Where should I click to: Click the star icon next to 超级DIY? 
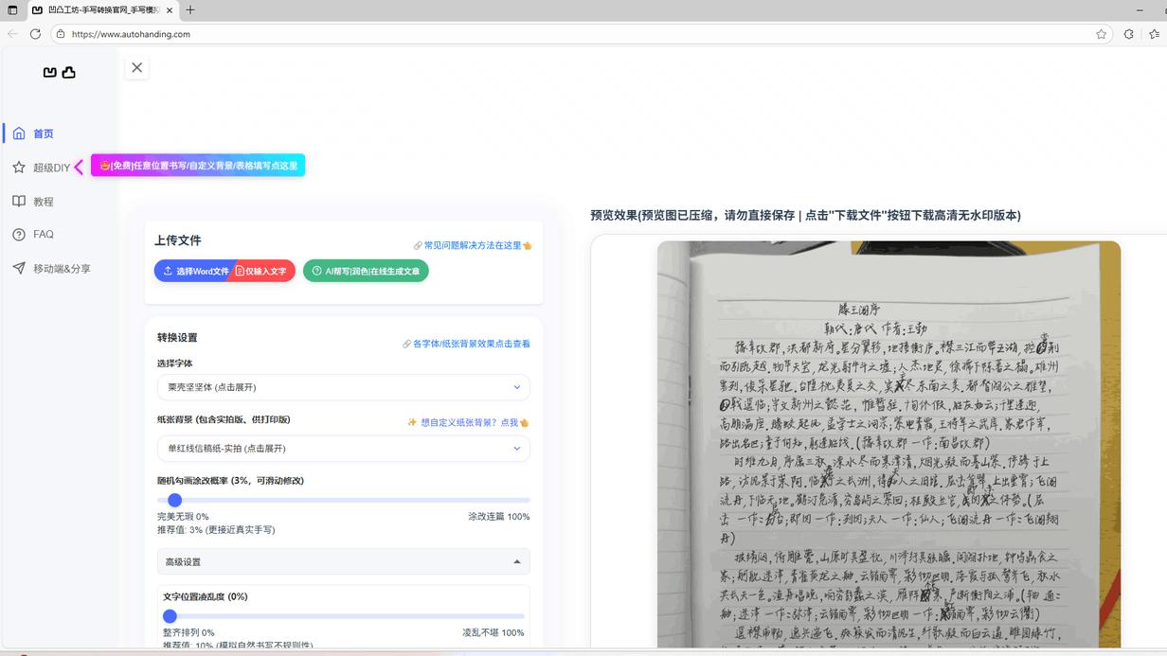click(x=18, y=167)
